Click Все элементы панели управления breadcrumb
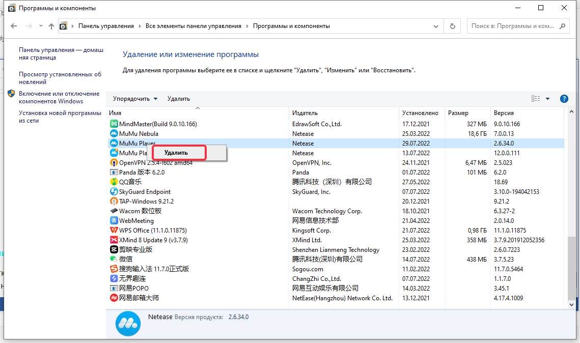Viewport: 580px width, 343px height. [194, 26]
